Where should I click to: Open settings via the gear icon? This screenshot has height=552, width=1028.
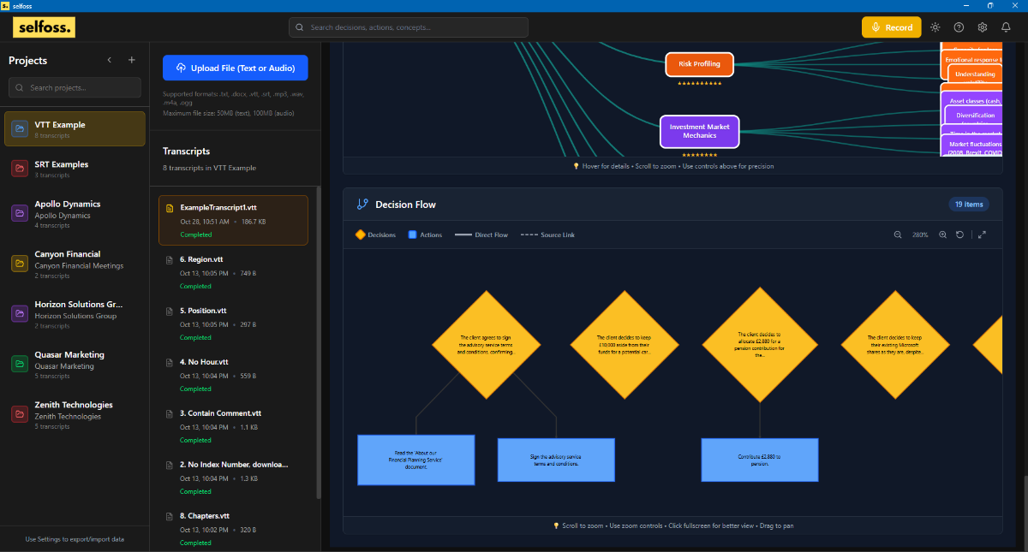(x=983, y=27)
